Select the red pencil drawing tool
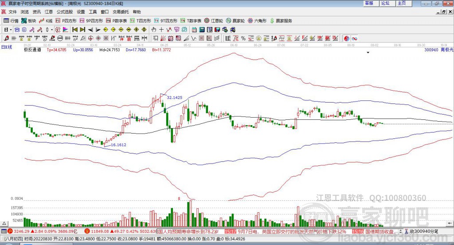The image size is (454, 245). (6, 38)
